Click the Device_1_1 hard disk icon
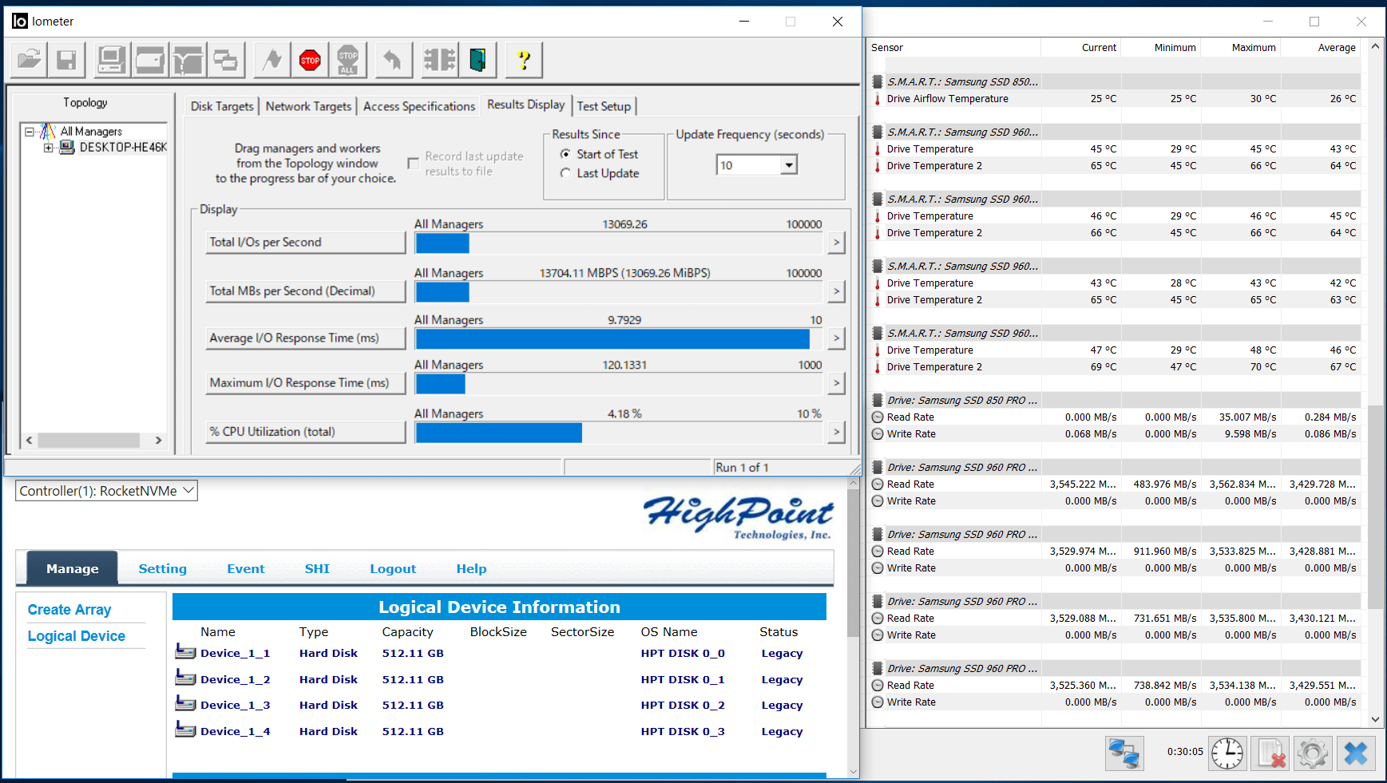The image size is (1387, 783). click(x=185, y=652)
